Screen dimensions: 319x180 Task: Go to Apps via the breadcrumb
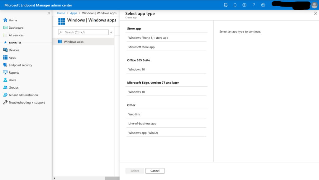pyautogui.click(x=74, y=13)
